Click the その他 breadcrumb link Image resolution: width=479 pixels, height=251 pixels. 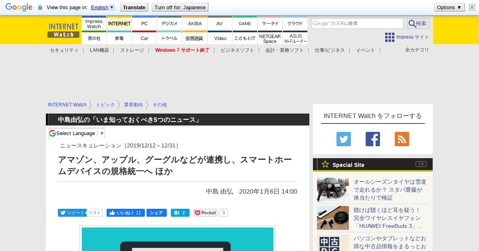[x=159, y=105]
